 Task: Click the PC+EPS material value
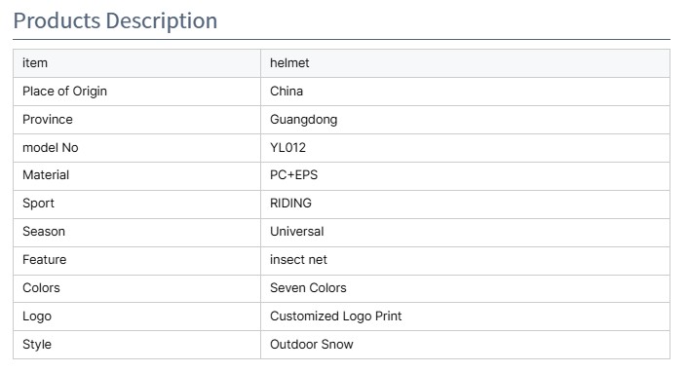[x=293, y=174]
